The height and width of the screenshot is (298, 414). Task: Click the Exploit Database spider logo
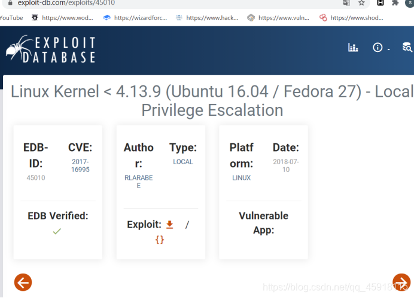(51, 50)
